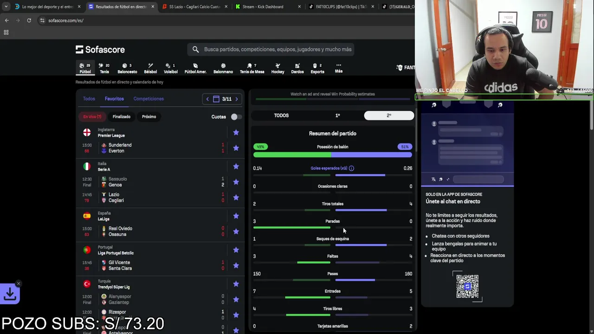Toggle favorite star for Lazio vs Cagliari

(x=236, y=197)
